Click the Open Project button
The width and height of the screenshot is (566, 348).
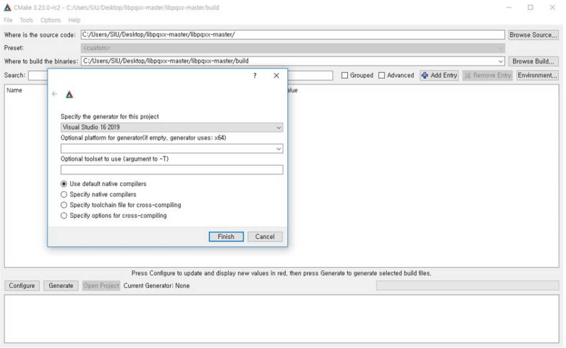[x=101, y=285]
